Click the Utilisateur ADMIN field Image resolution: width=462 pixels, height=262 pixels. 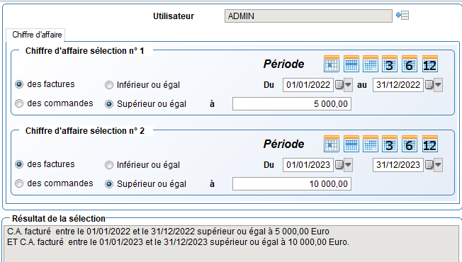coord(308,16)
